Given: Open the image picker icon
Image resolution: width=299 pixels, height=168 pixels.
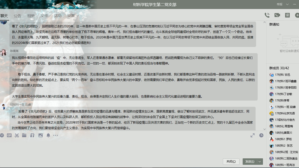Looking at the screenshot, I should 40,135.
